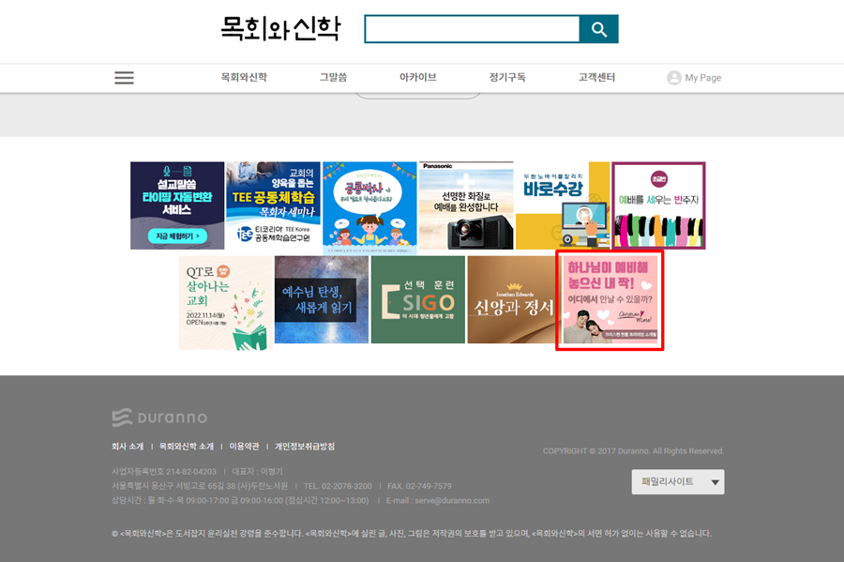Click the 패밀리사이트 dropdown arrow
844x562 pixels.
point(715,482)
